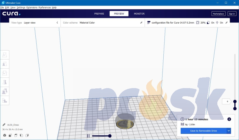239x140 pixels.
Task: Maximize the Ultimaker Cura window
Action: coord(226,3)
